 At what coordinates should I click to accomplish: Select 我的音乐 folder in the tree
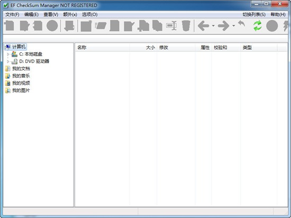(21, 76)
